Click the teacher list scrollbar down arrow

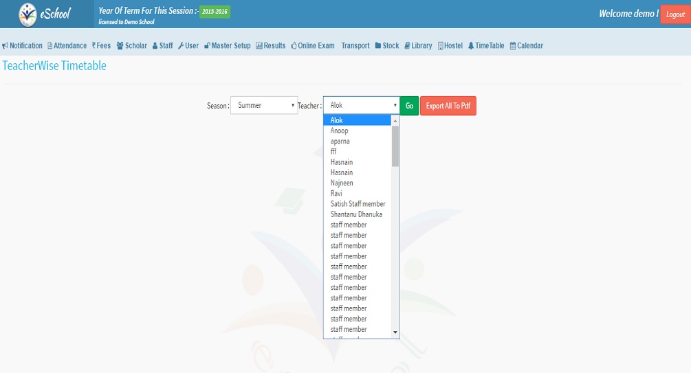pyautogui.click(x=395, y=332)
